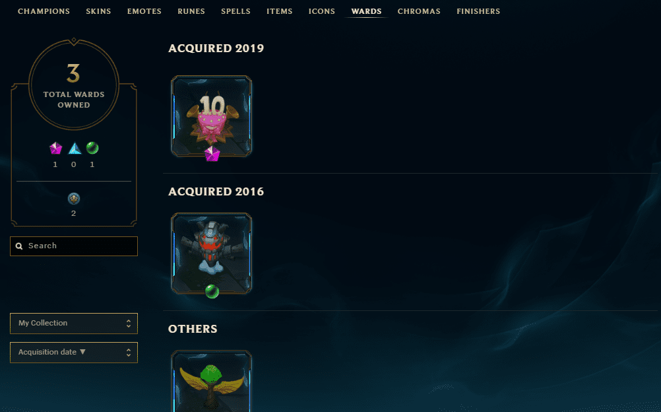Click the arrows on My Collection dropdown
Screen dimensions: 661x412
click(x=129, y=324)
